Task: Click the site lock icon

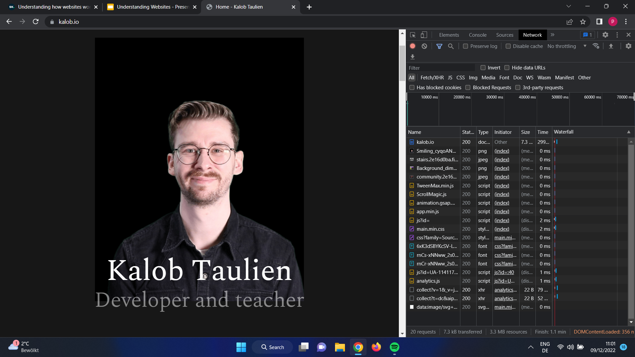Action: [52, 22]
